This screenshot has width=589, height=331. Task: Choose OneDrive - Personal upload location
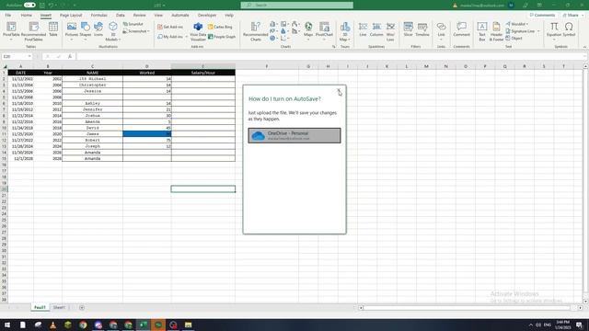pyautogui.click(x=294, y=135)
